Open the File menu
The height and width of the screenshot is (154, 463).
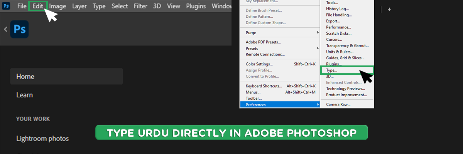[x=22, y=6]
